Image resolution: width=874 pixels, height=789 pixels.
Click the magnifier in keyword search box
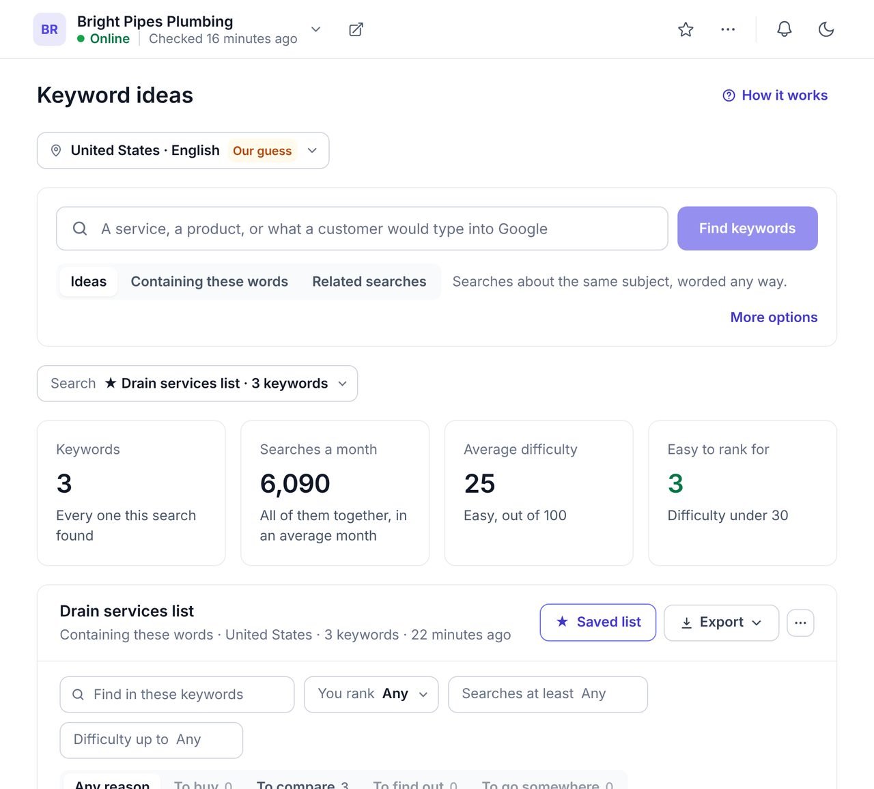pyautogui.click(x=80, y=229)
